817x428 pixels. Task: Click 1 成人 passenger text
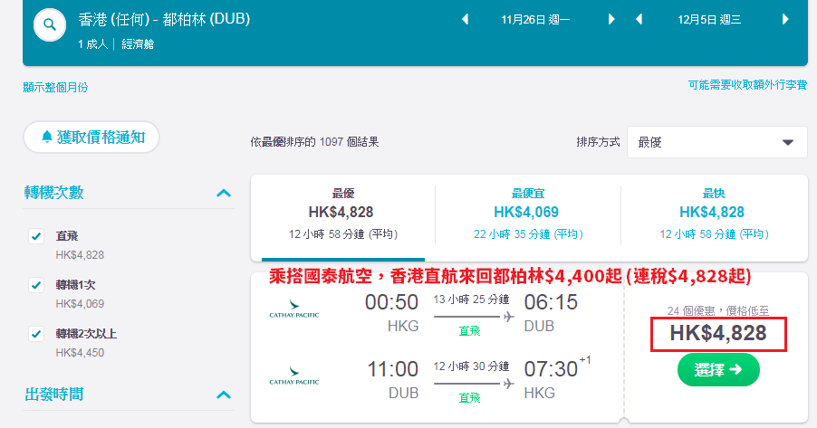pyautogui.click(x=92, y=44)
